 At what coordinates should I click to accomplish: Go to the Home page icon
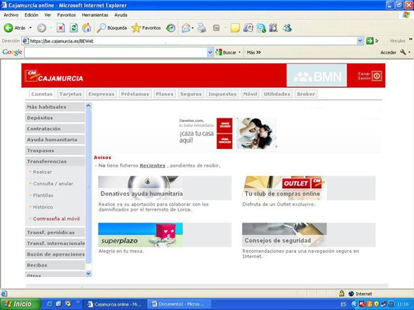click(x=86, y=28)
